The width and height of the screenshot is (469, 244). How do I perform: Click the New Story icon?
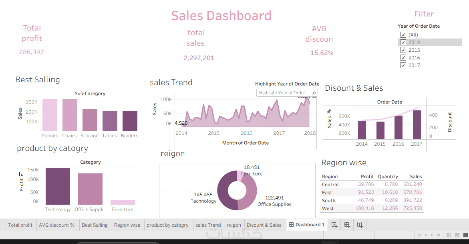click(360, 225)
